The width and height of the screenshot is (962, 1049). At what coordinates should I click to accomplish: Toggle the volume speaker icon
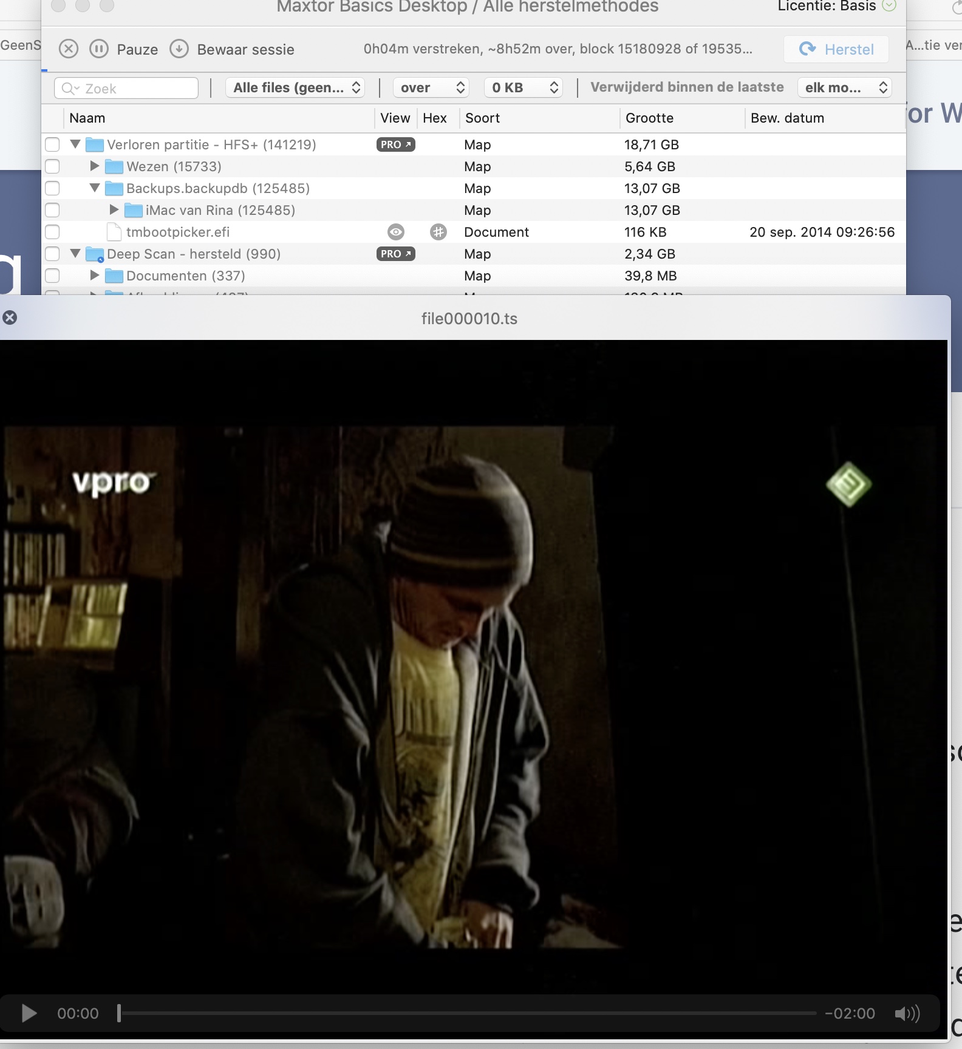(907, 1013)
